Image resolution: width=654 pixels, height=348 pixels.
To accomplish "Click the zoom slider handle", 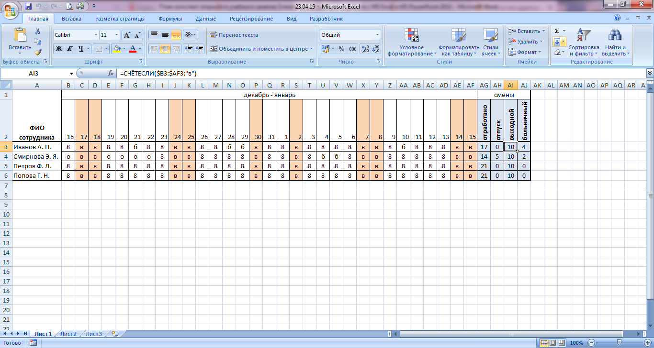I will point(620,343).
